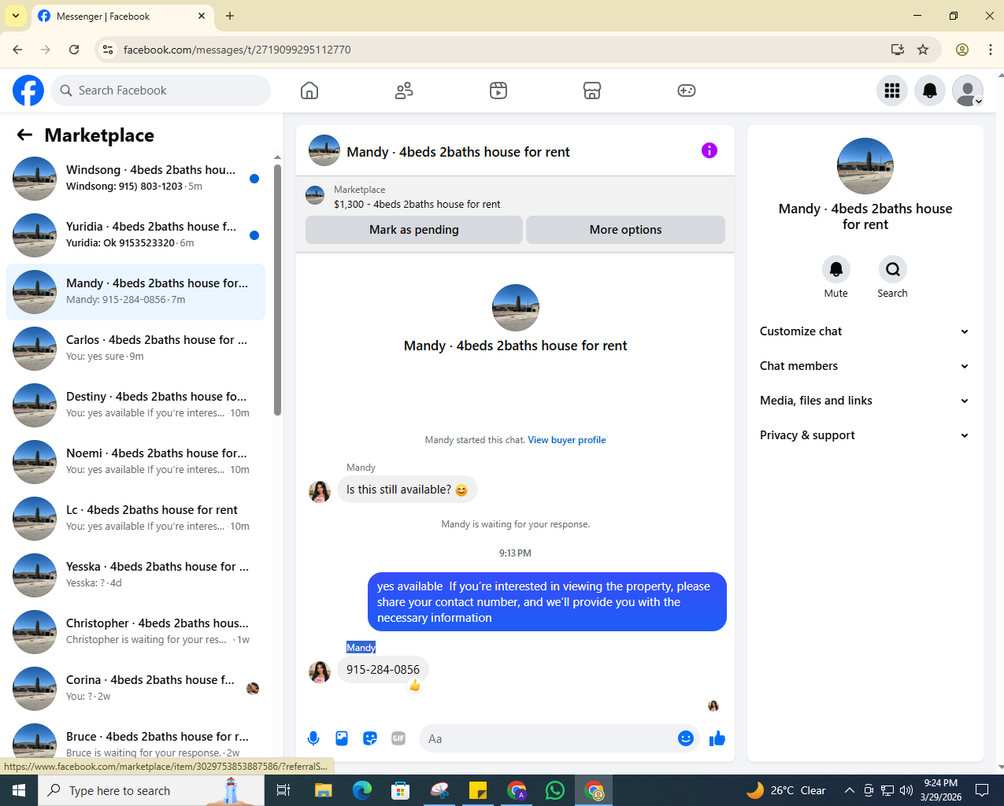The image size is (1004, 806).
Task: Open the notifications bell in header
Action: [930, 91]
